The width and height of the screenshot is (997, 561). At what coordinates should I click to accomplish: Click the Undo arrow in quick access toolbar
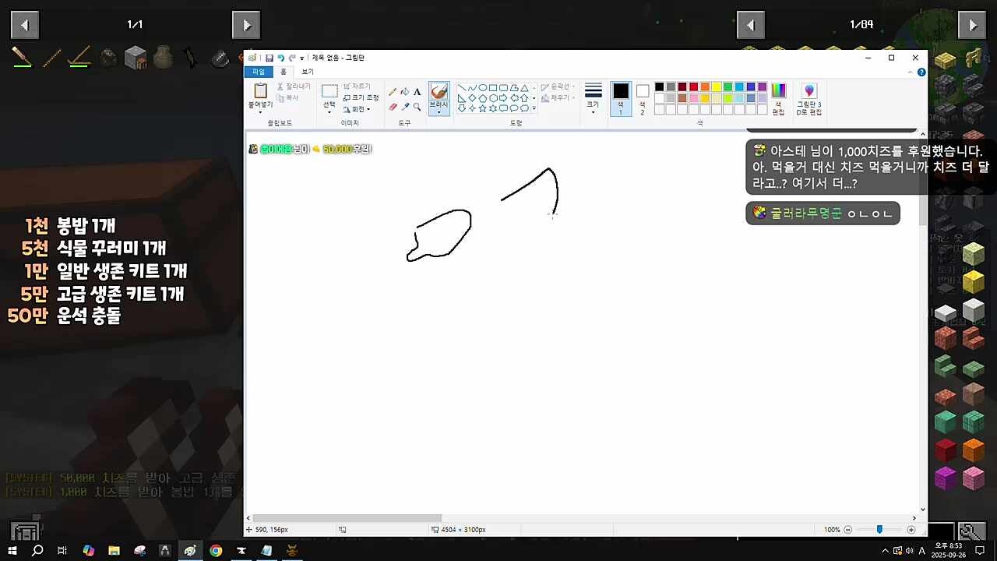point(280,58)
